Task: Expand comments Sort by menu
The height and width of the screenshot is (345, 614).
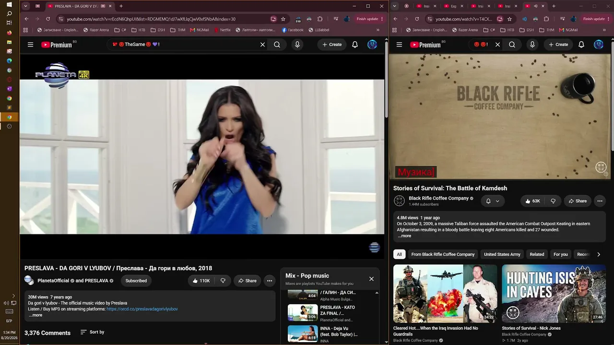Action: [92, 332]
